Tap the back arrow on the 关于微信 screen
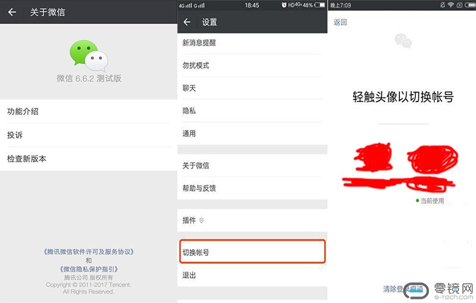The width and height of the screenshot is (476, 303). (12, 12)
